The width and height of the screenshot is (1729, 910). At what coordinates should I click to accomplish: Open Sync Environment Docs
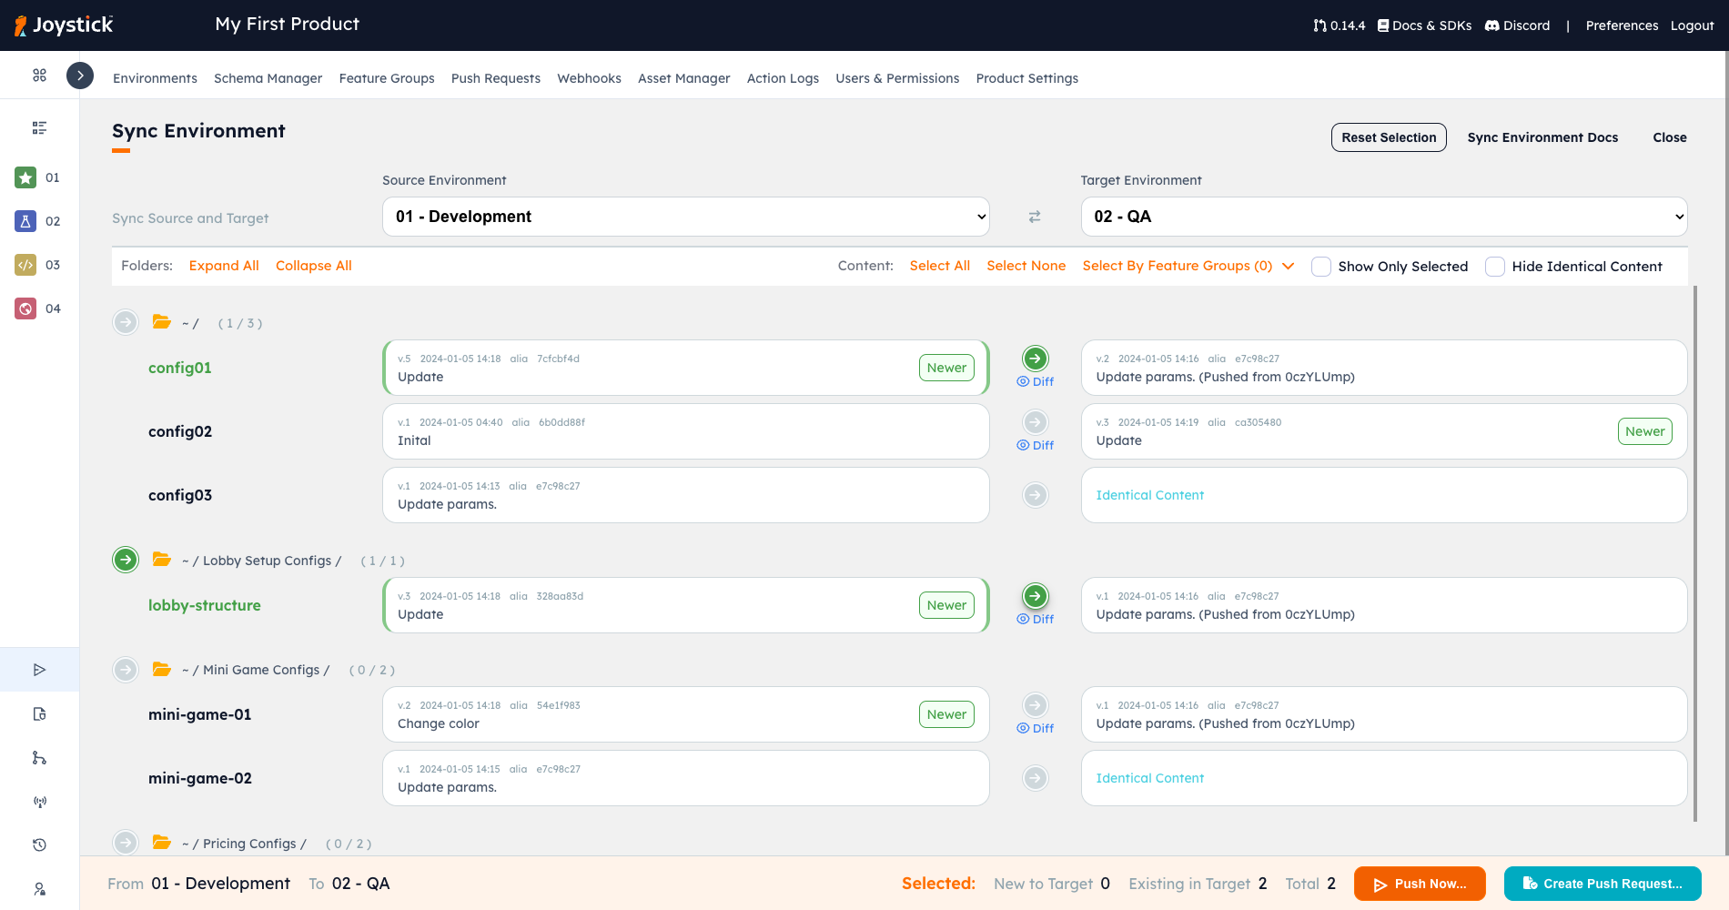tap(1543, 137)
